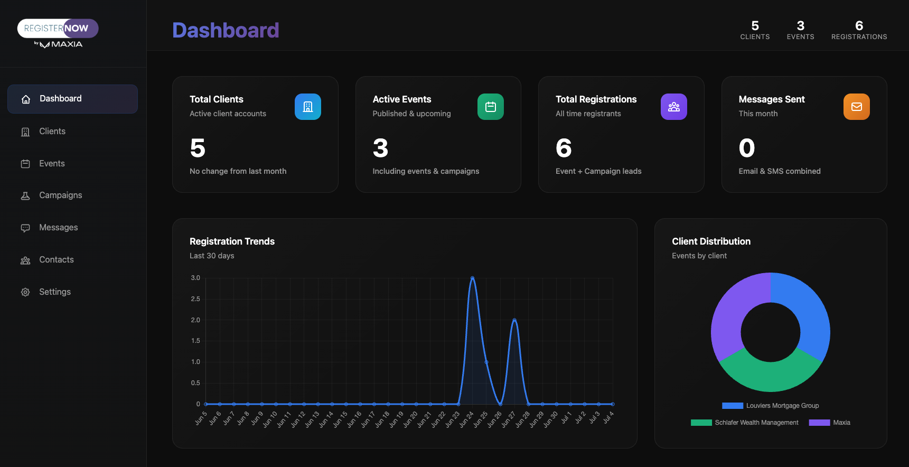
Task: Select the Dashboard sidebar item
Action: [72, 99]
